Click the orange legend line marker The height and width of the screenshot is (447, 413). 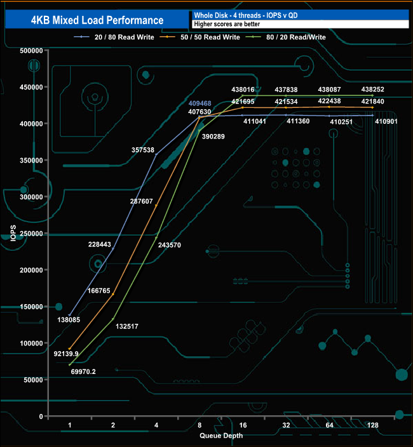tap(168, 37)
